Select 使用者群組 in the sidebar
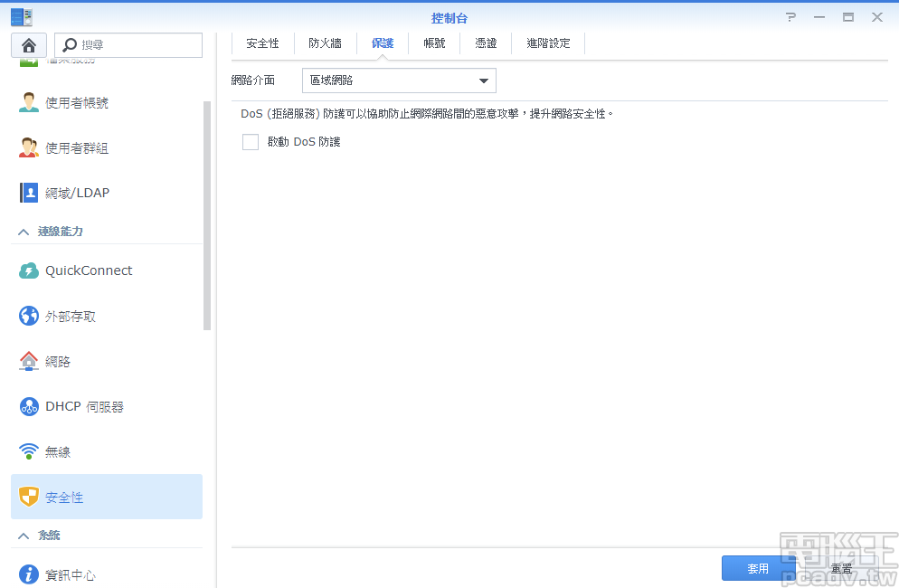The image size is (899, 588). pyautogui.click(x=79, y=147)
